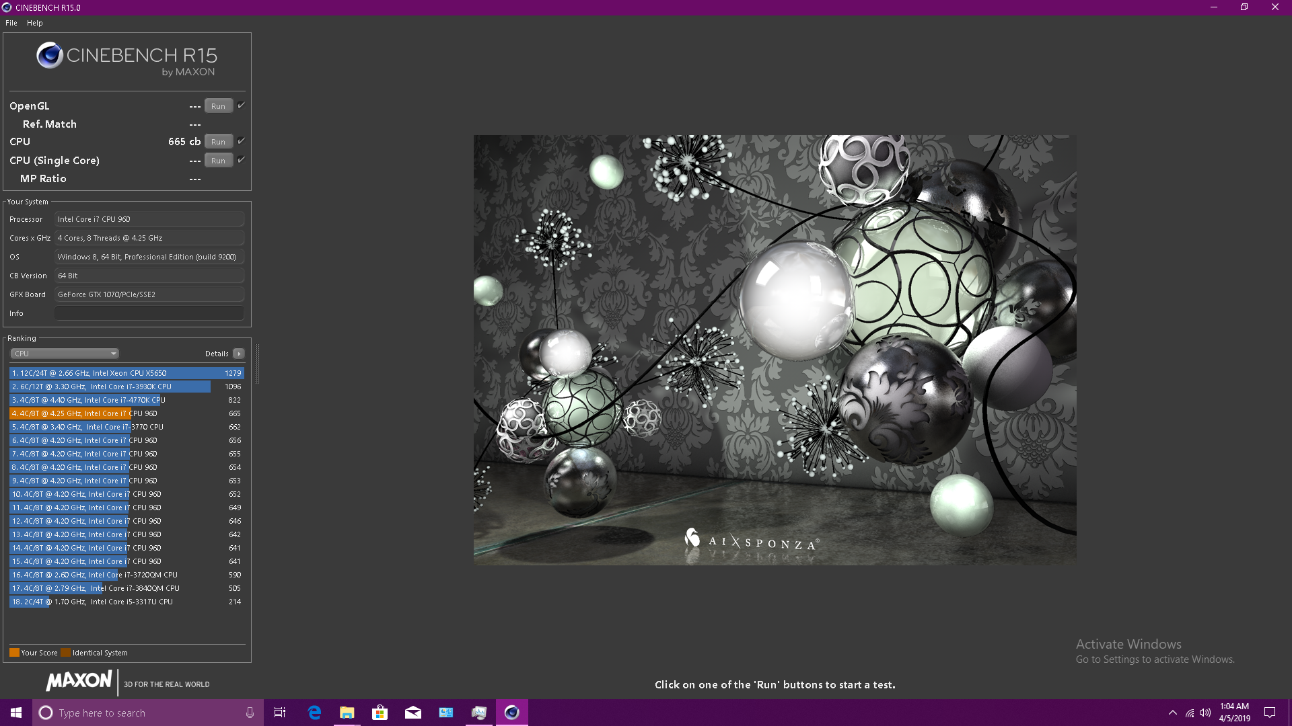
Task: Open volume control tray icon
Action: click(1205, 713)
